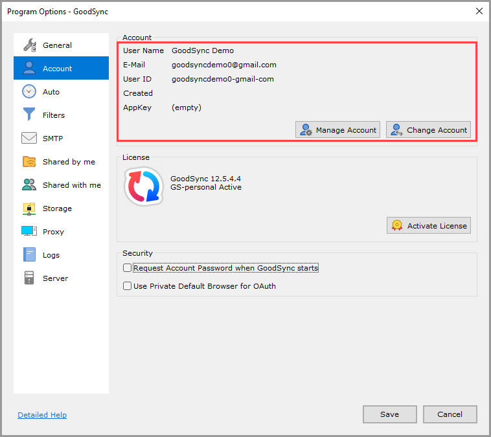The image size is (491, 437).
Task: Enable Request Account Password when GoodSync starts
Action: click(127, 267)
